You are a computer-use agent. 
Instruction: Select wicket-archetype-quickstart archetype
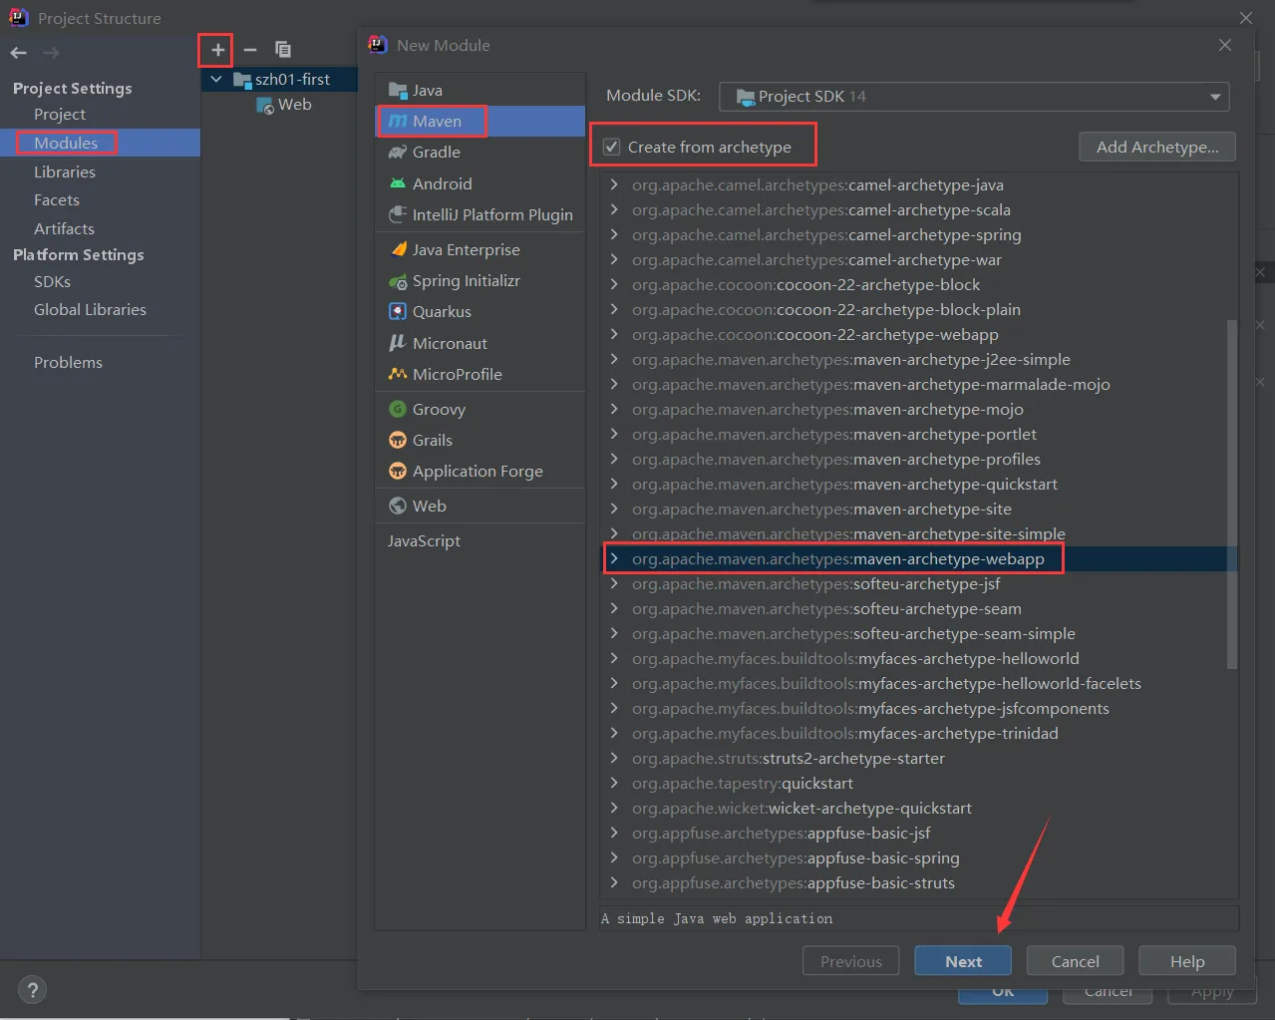801,808
